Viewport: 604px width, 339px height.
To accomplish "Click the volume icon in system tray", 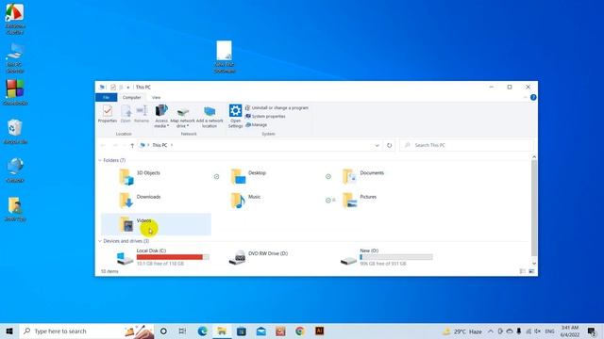I will 538,331.
